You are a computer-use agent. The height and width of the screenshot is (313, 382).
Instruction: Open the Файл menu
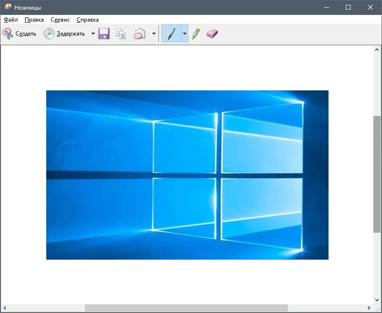[11, 20]
